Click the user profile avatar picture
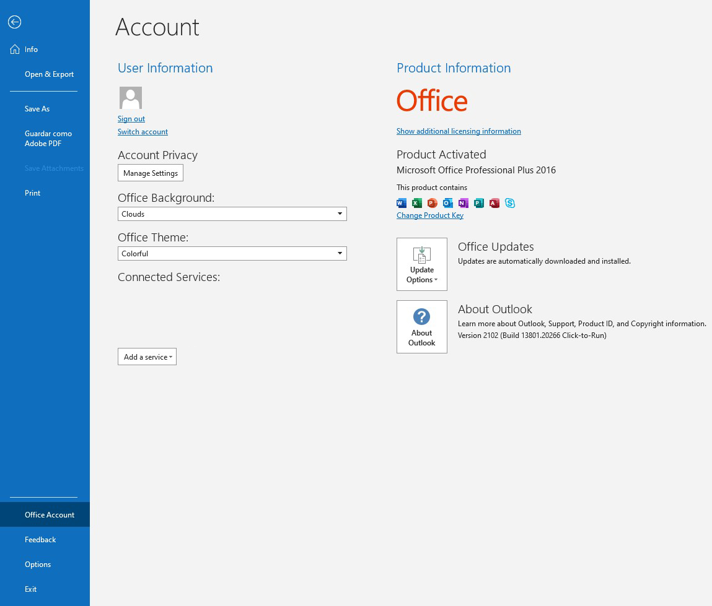 point(131,98)
